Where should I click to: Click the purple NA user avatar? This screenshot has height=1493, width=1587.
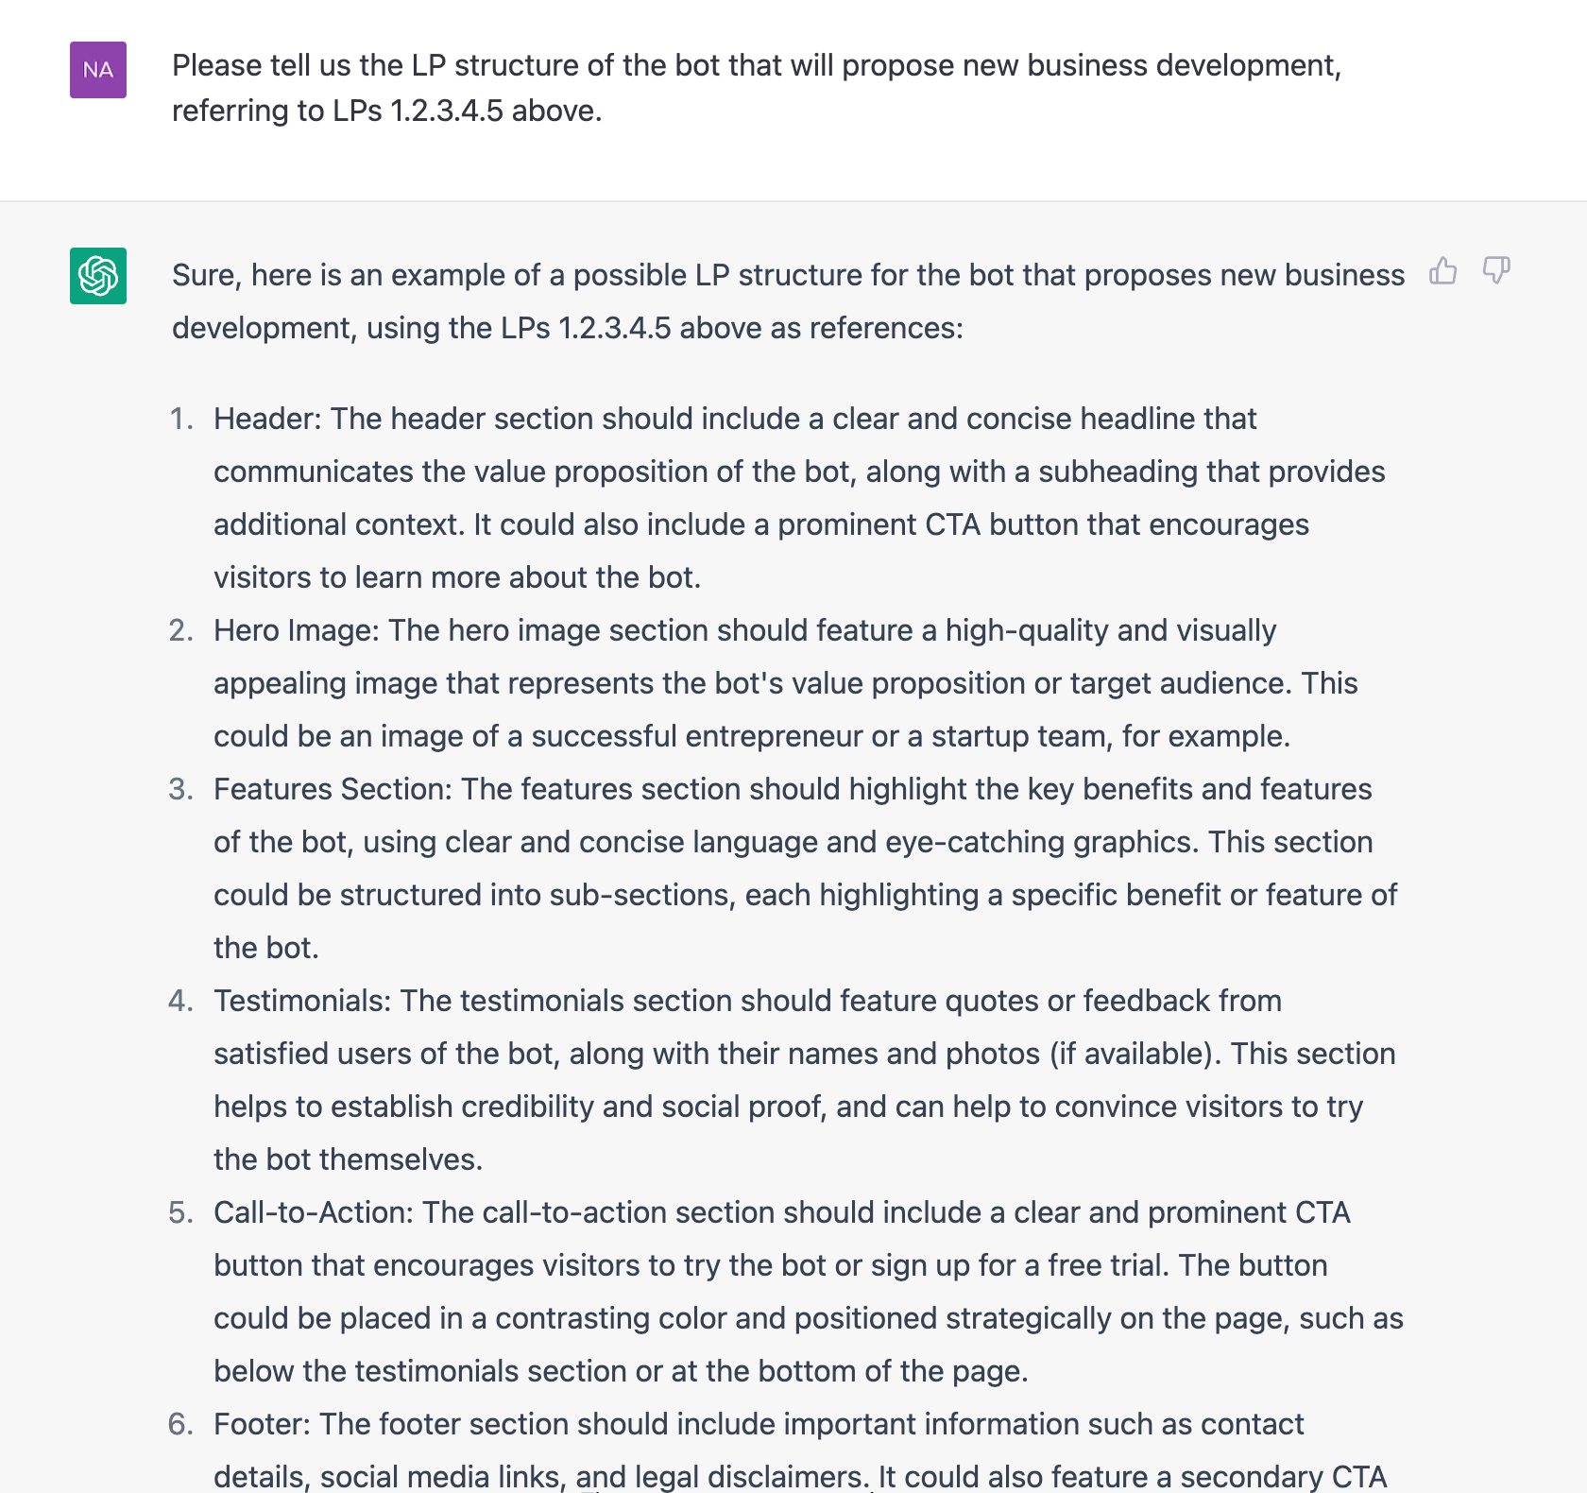[98, 70]
